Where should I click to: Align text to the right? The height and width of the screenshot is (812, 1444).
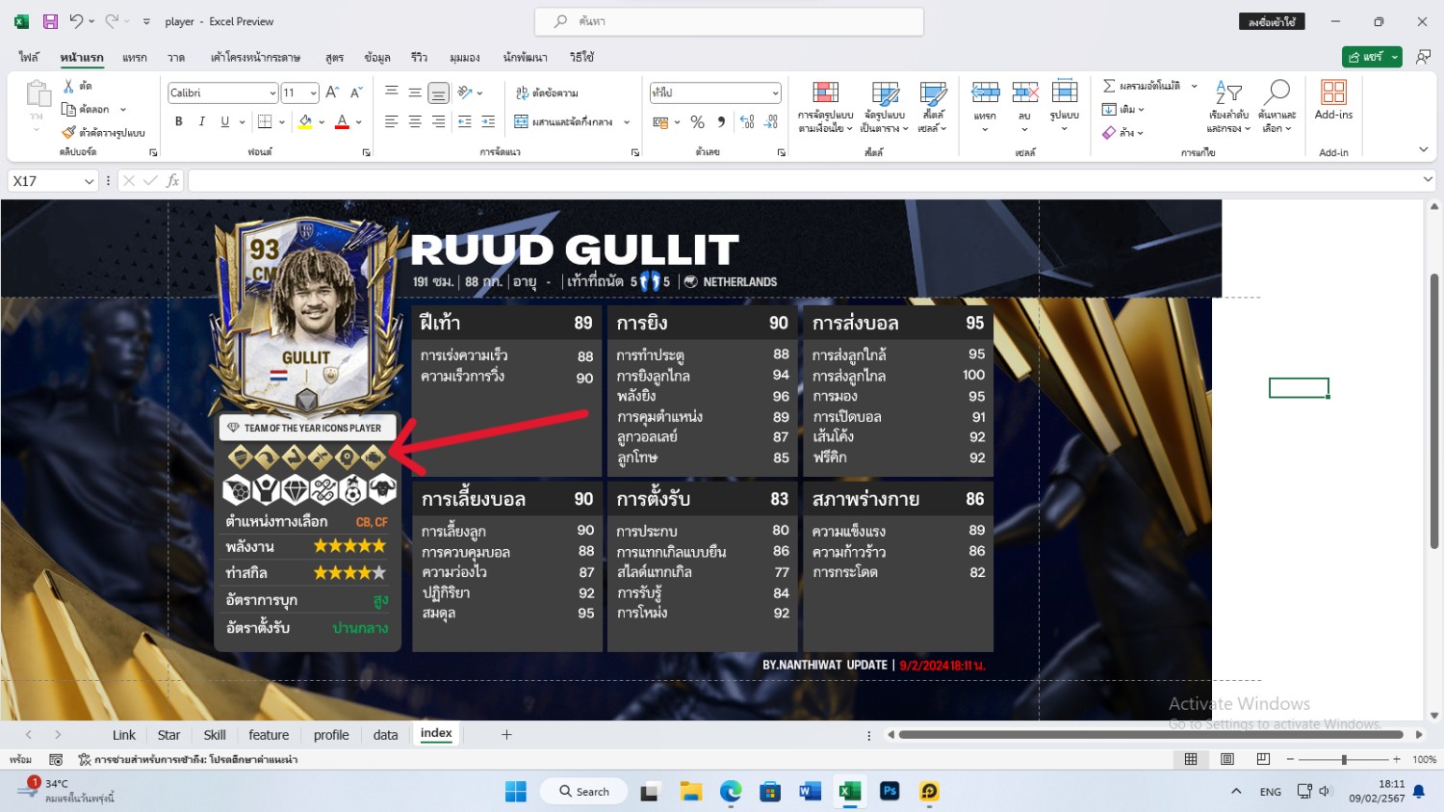438,121
